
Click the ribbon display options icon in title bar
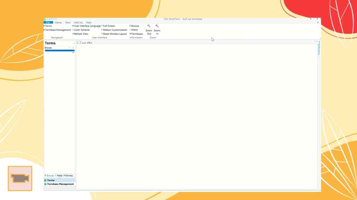pos(311,19)
